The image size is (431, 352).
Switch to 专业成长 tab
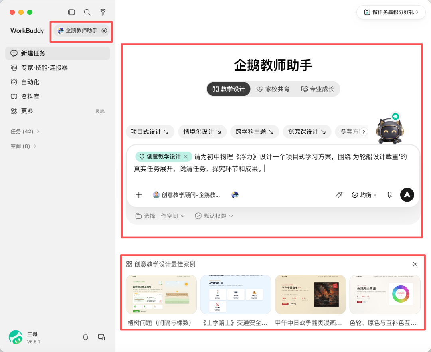[318, 89]
